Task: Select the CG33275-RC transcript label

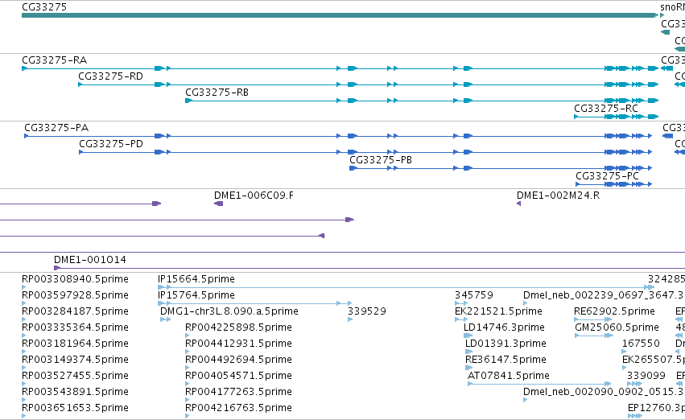Action: pyautogui.click(x=606, y=109)
